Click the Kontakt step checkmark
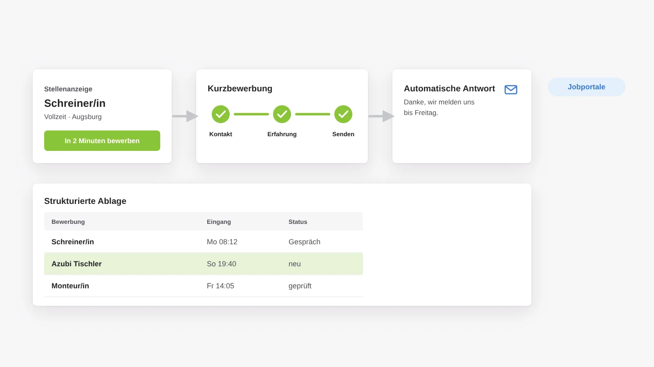This screenshot has width=654, height=367. [221, 114]
